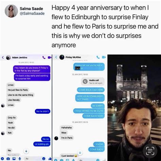Open Finlay McAfee contact name header

73,57
